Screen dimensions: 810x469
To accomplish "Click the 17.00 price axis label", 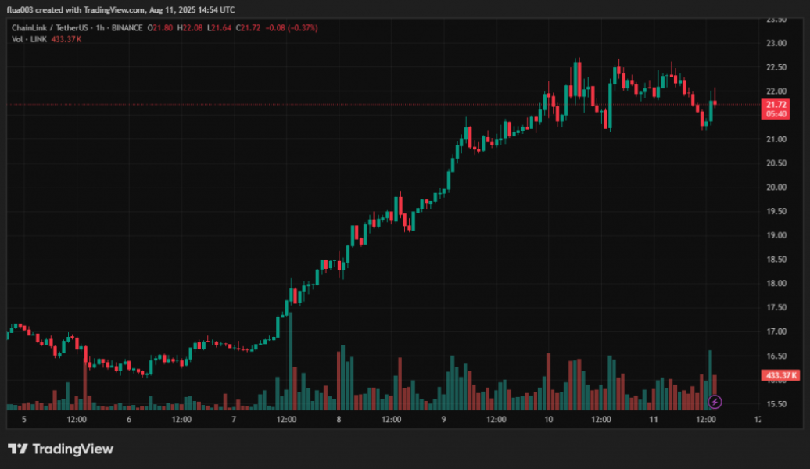I will (x=776, y=331).
